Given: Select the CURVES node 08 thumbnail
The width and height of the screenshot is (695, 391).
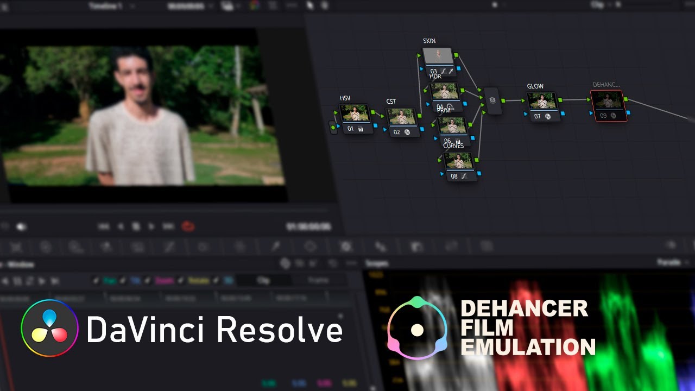Looking at the screenshot, I should pos(459,161).
